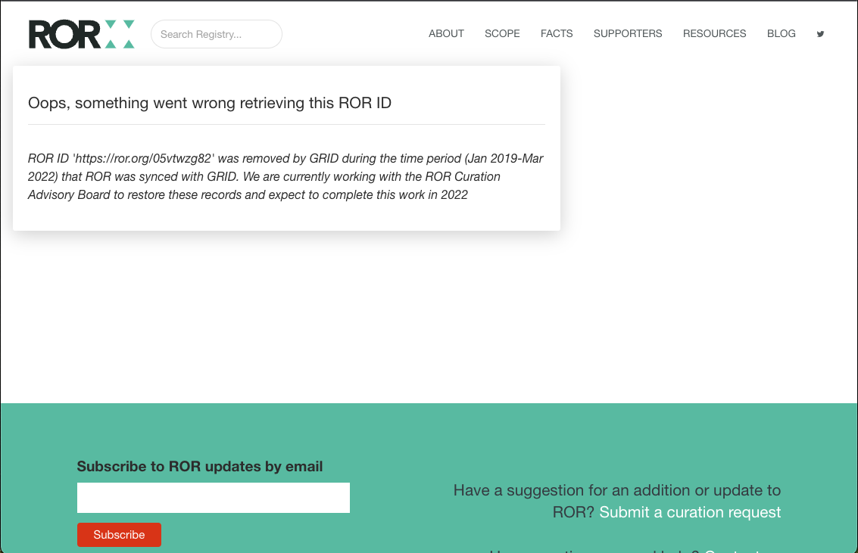The height and width of the screenshot is (553, 858).
Task: Open the FACTS menu item
Action: click(557, 34)
